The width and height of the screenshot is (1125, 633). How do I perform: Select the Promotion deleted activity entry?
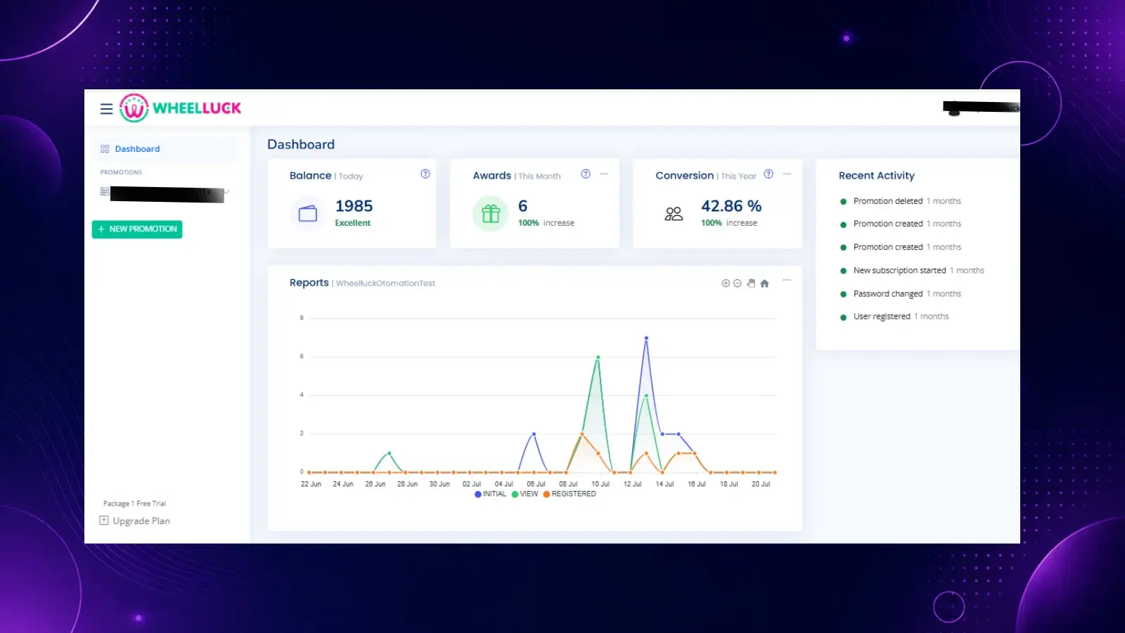click(x=901, y=201)
